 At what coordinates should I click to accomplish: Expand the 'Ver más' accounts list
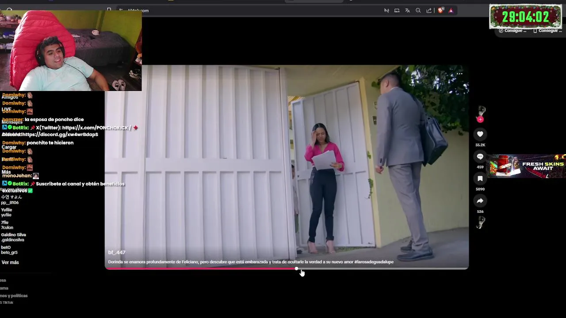(x=10, y=262)
